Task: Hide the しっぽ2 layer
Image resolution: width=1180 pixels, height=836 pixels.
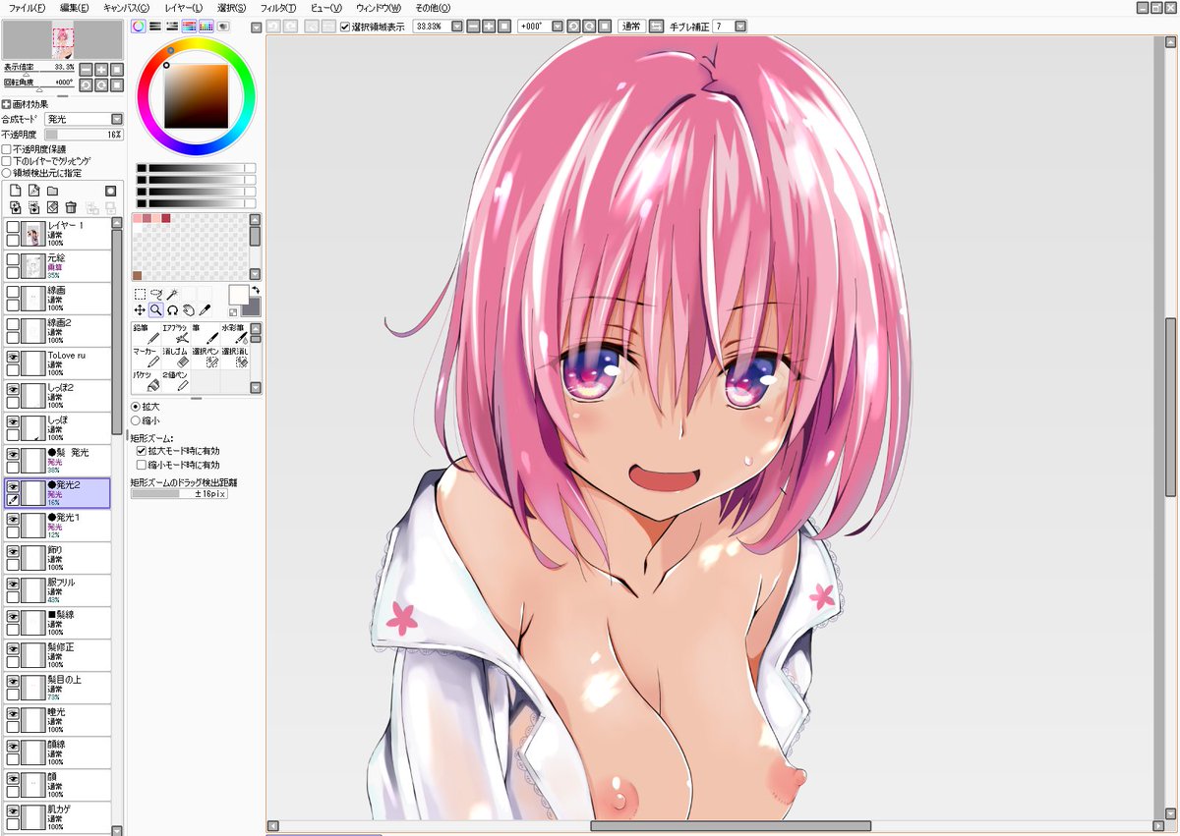Action: click(x=14, y=389)
